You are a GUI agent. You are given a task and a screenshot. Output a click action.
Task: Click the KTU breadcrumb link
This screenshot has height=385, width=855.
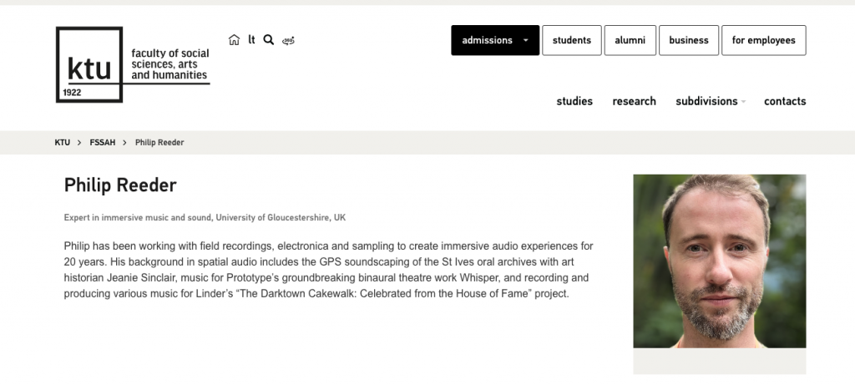[63, 143]
